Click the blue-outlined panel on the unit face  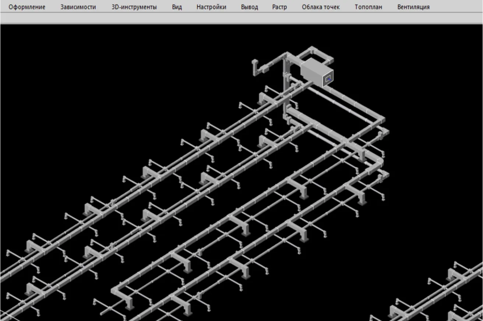pyautogui.click(x=327, y=79)
